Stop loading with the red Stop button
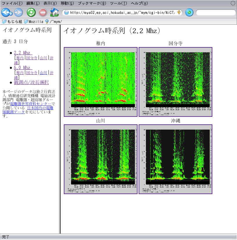The image size is (237, 240). pos(43,12)
